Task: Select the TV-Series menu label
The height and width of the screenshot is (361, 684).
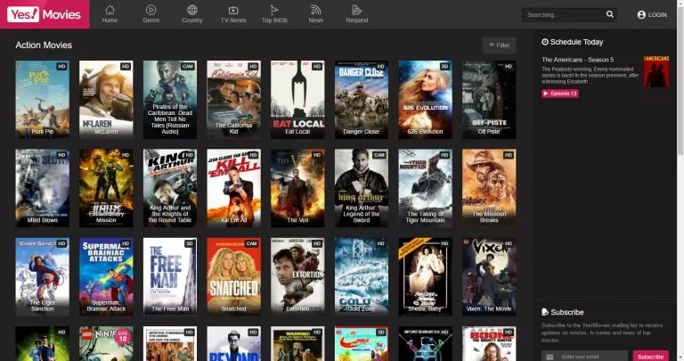Action: (x=233, y=21)
